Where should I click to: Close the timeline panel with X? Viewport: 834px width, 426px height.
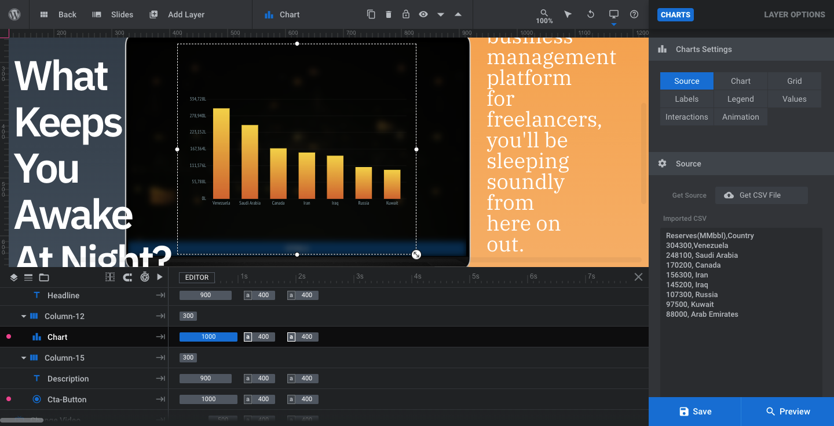tap(638, 277)
